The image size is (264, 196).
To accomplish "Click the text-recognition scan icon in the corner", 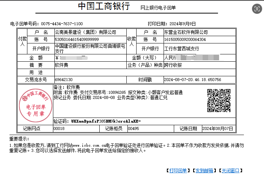I will 257,9.
